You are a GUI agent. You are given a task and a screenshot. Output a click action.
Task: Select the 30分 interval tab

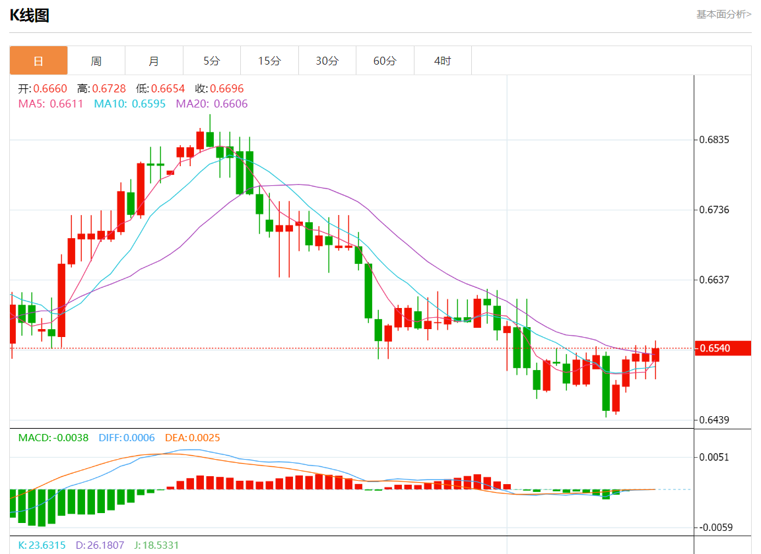[x=327, y=61]
